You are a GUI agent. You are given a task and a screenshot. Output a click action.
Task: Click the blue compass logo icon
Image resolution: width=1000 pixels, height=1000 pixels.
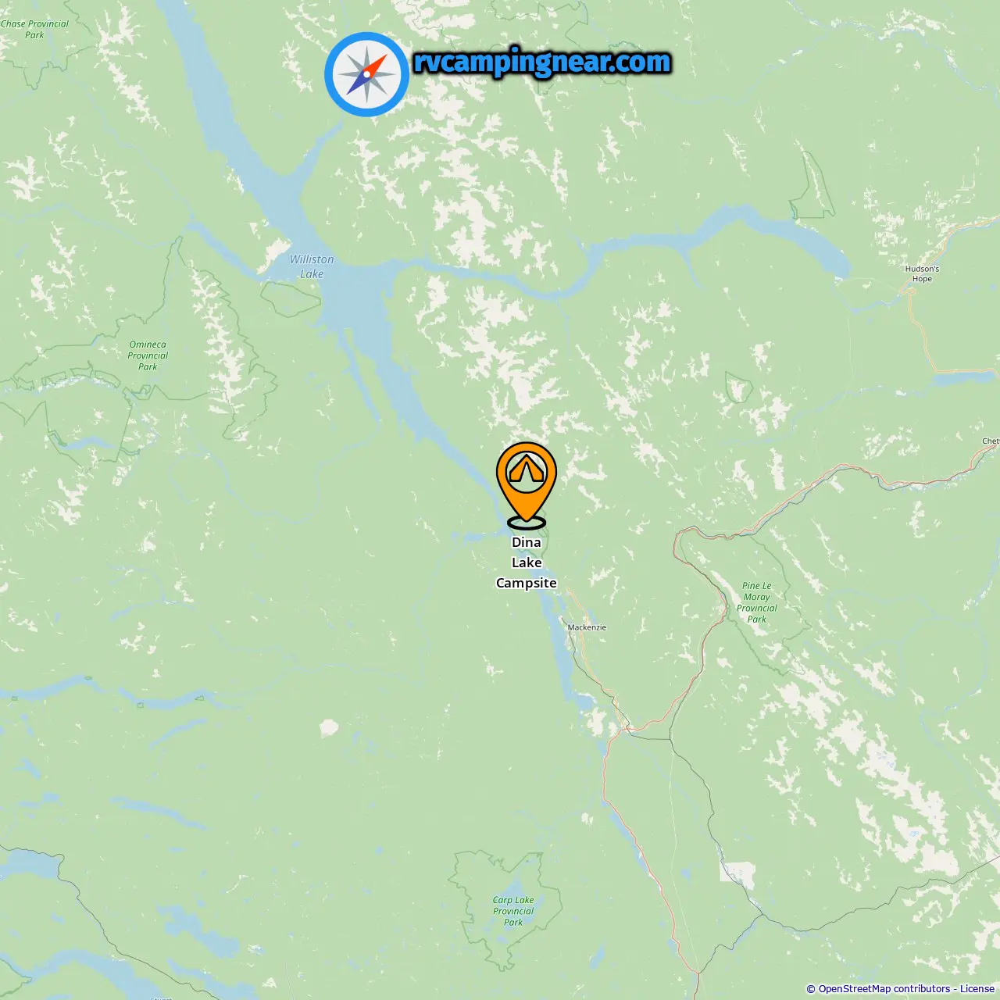tap(366, 74)
